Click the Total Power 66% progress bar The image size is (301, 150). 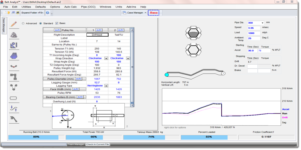(94, 137)
